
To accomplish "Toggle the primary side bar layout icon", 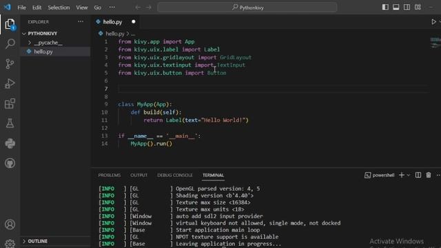I will point(385,8).
